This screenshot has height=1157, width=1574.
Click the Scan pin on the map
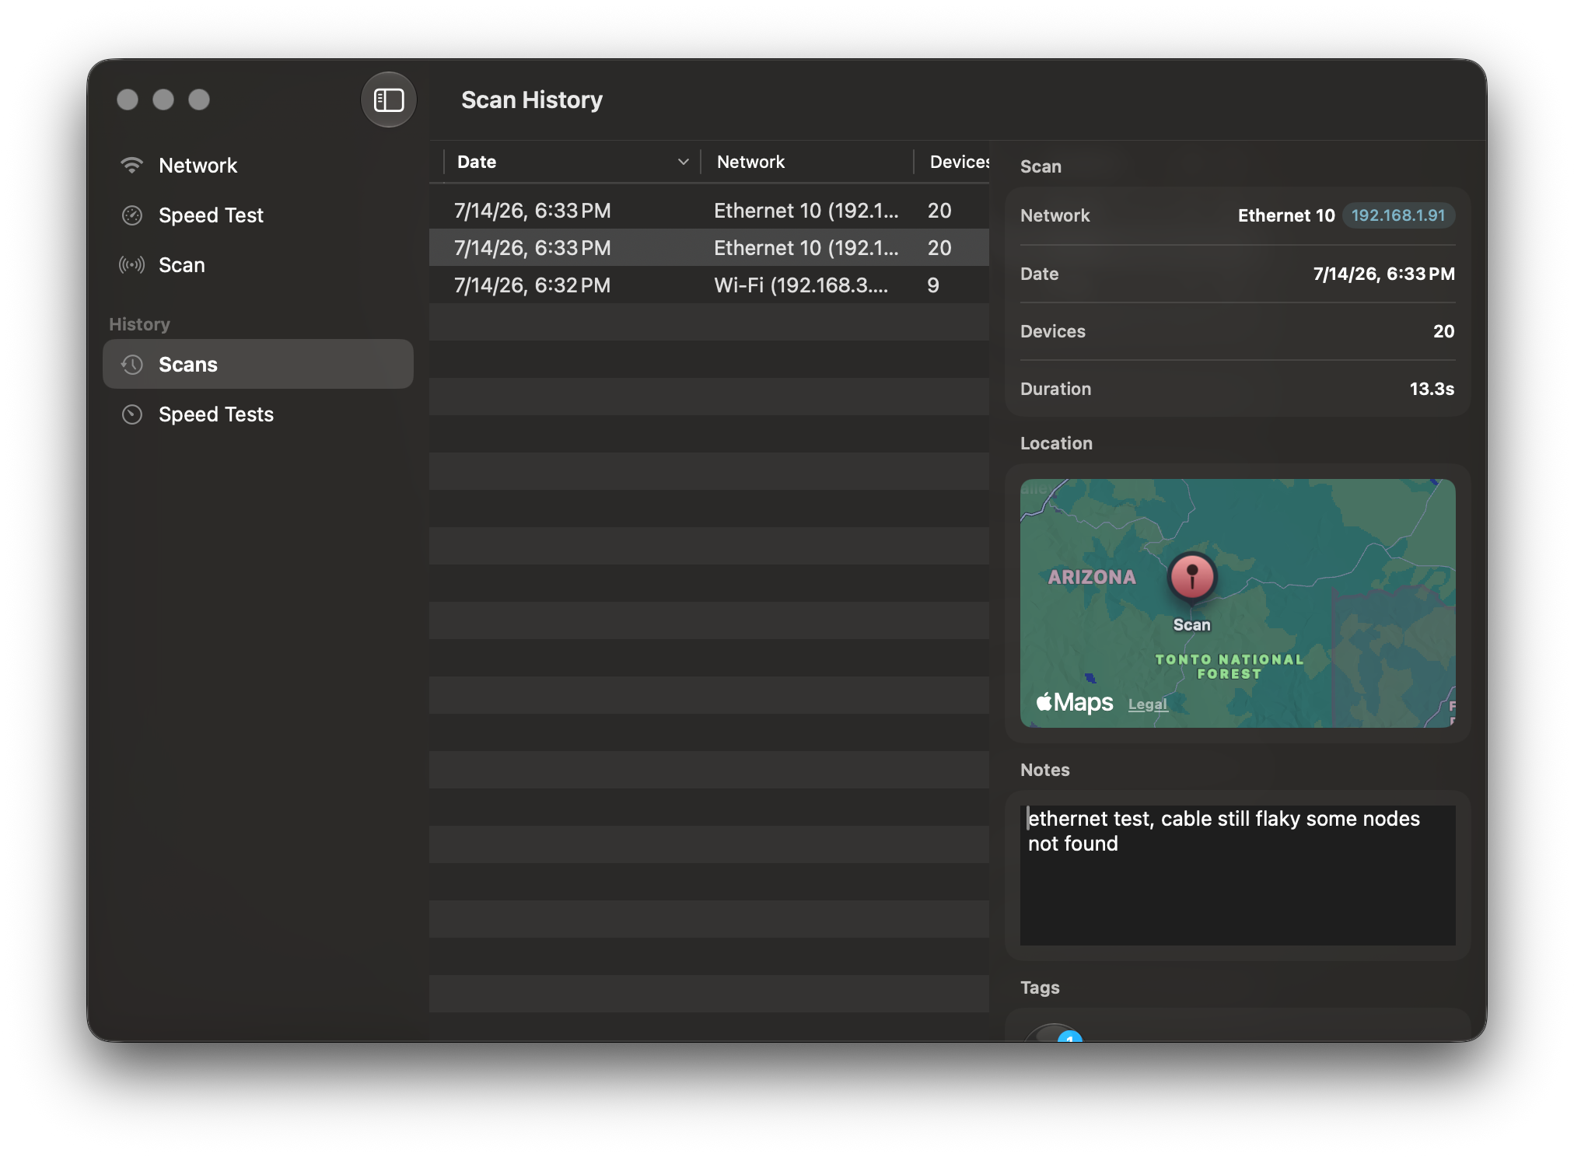click(x=1191, y=577)
